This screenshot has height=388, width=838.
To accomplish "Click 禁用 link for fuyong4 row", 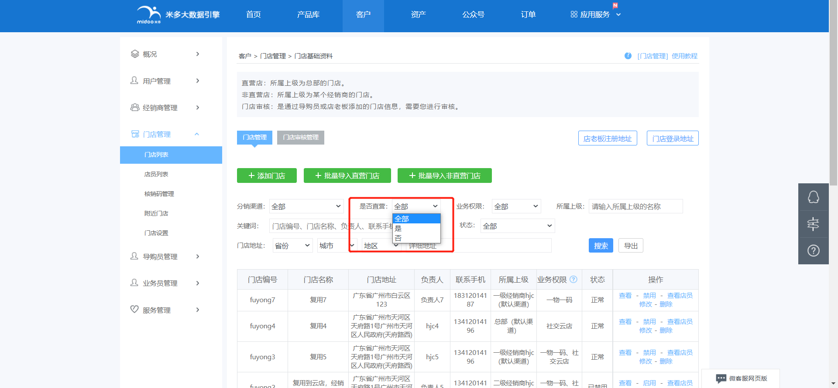I will pyautogui.click(x=649, y=321).
